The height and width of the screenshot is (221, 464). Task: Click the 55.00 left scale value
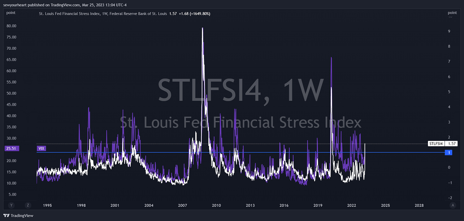click(11, 82)
